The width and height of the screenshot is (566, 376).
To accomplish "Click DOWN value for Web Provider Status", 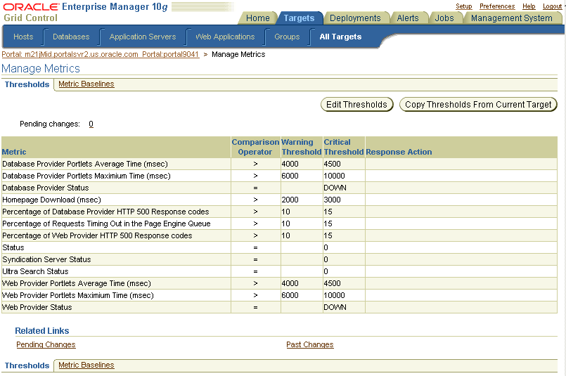I will [x=335, y=307].
